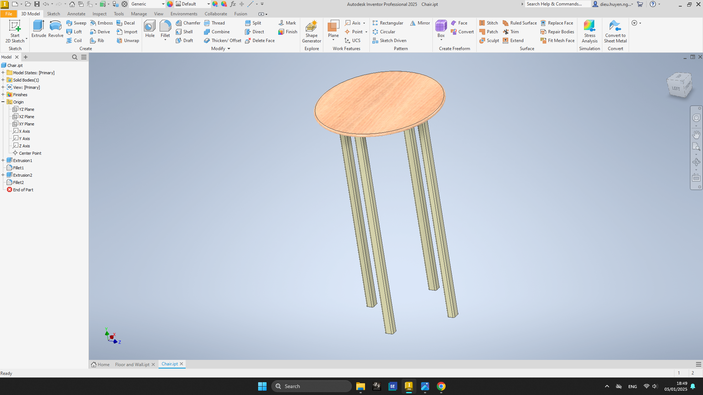Use the Combine tool
The width and height of the screenshot is (703, 395).
click(217, 31)
